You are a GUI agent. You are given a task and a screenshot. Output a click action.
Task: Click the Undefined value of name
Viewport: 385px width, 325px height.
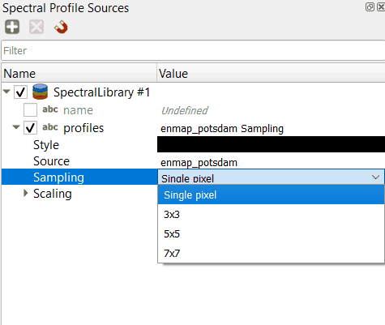185,110
